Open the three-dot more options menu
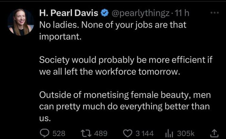The height and width of the screenshot is (139, 226). tap(214, 14)
